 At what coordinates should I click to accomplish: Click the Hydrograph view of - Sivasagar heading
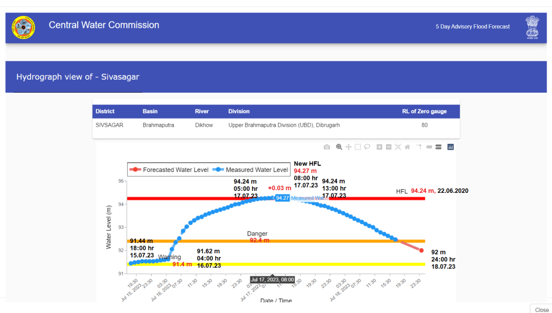78,77
